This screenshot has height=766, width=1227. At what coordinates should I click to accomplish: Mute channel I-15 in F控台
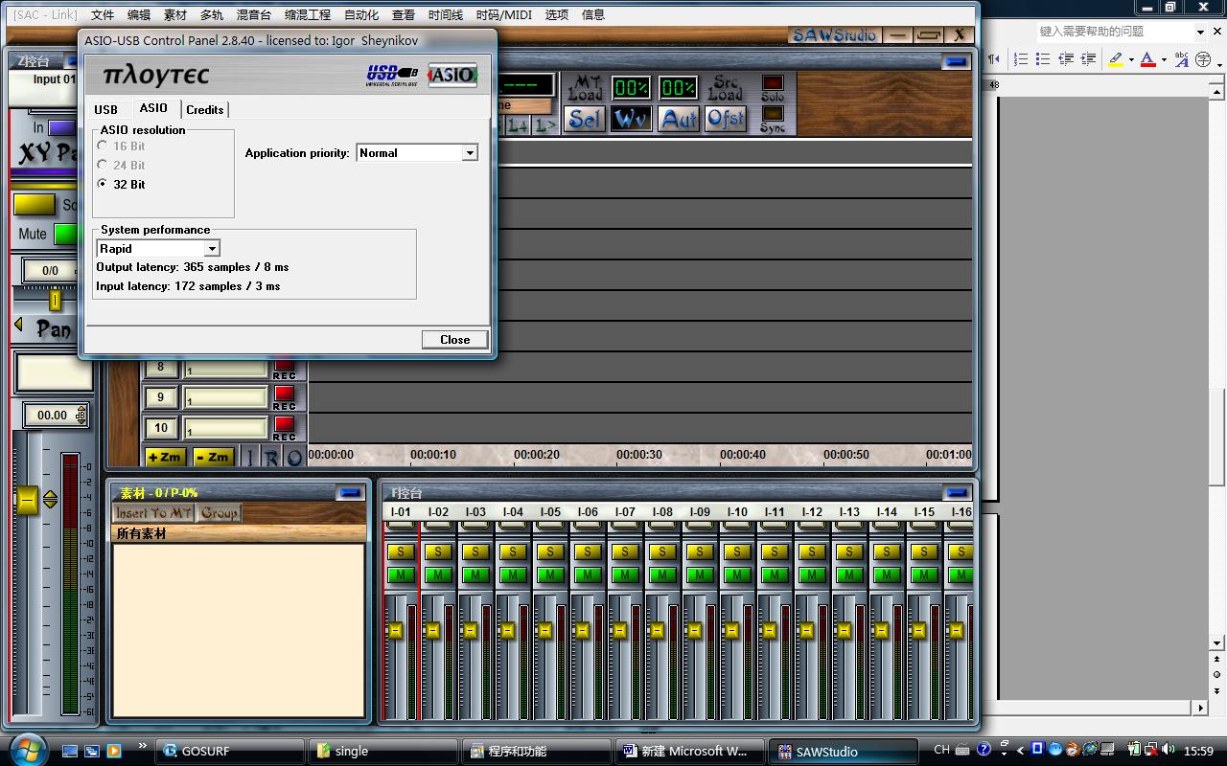pyautogui.click(x=924, y=574)
